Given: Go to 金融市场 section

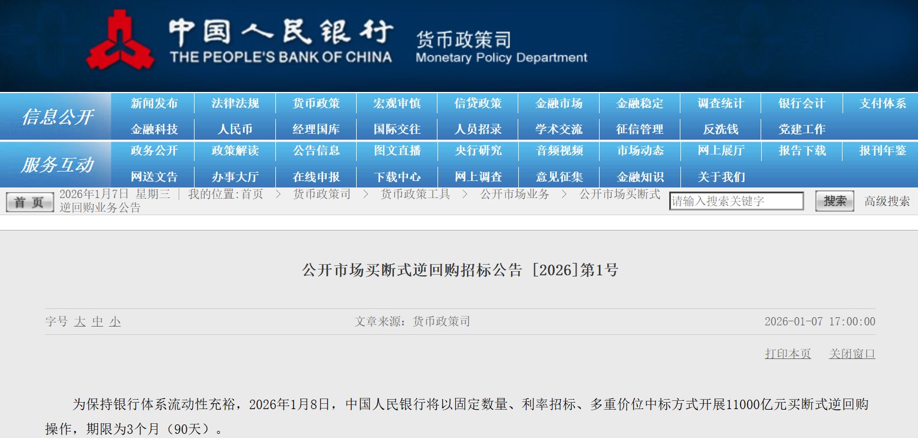Looking at the screenshot, I should (x=558, y=104).
